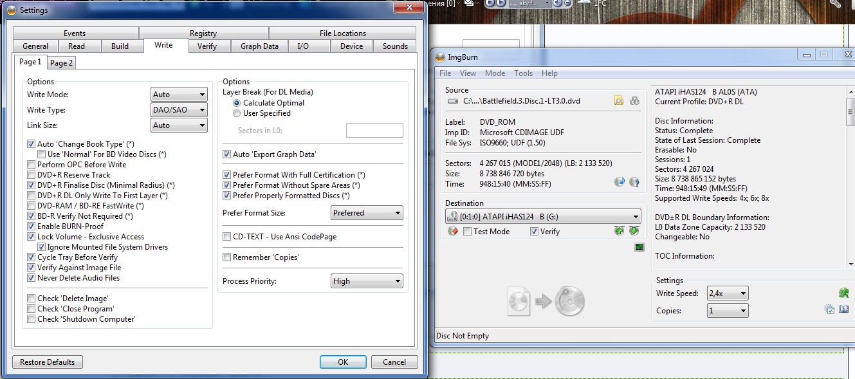Click the speaker volume icon in media gadget
Image resolution: width=855 pixels, height=379 pixels.
558,3
